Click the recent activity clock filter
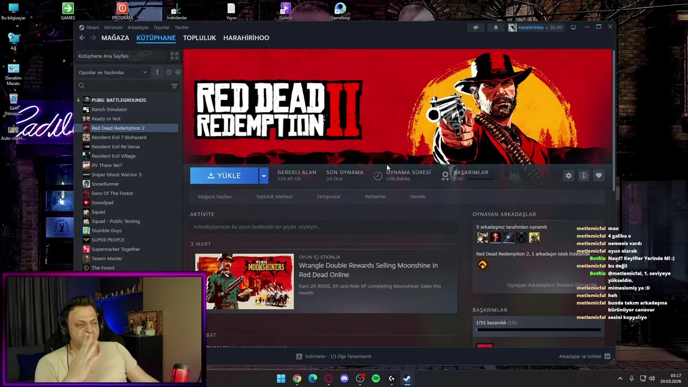Screen dimensions: 688x387 [169, 72]
